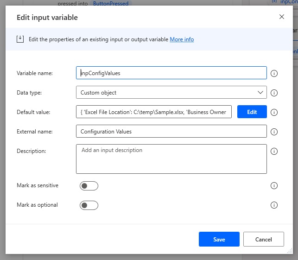The width and height of the screenshot is (298, 260).
Task: Click the Mark as optional info icon
Action: tap(274, 205)
